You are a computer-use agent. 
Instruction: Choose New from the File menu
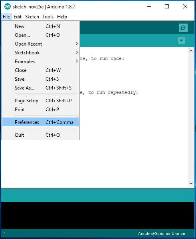[40, 26]
